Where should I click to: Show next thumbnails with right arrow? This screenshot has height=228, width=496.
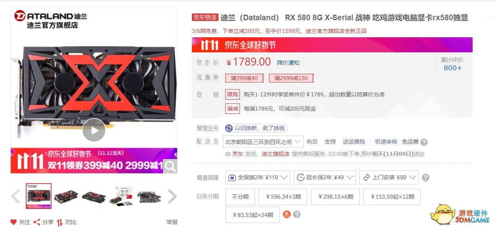click(x=172, y=196)
